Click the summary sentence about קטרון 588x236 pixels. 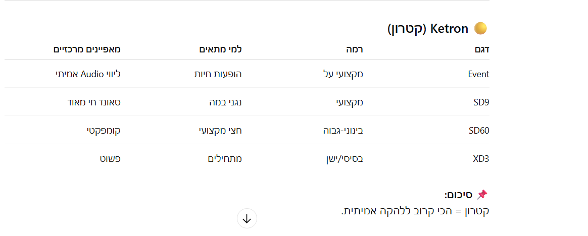(415, 210)
